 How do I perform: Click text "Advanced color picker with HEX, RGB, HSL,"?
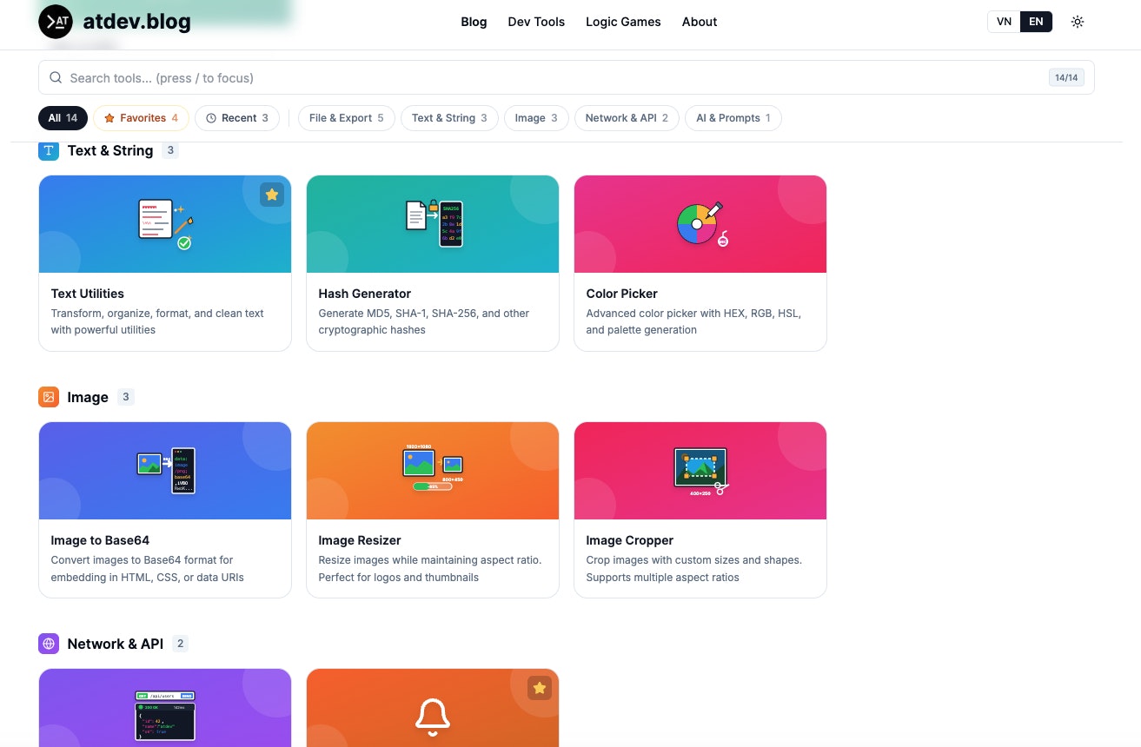click(693, 314)
